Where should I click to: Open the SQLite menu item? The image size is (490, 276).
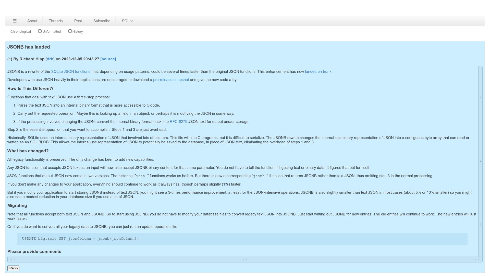128,21
